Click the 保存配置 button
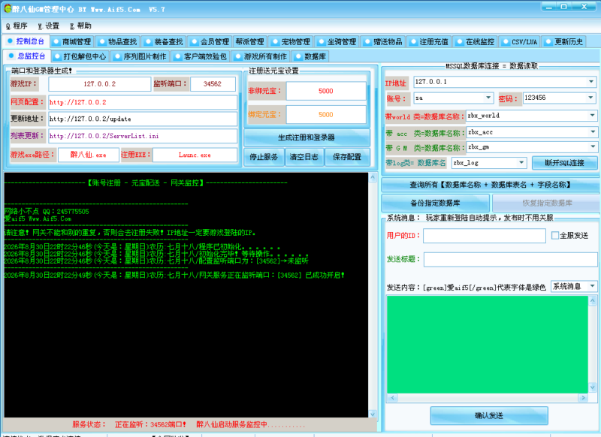Viewport: 601px width, 437px height. click(x=347, y=157)
